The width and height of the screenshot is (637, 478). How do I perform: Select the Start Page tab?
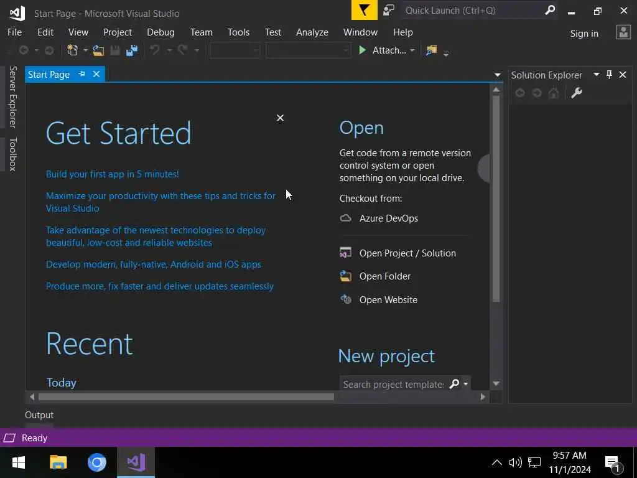pos(49,75)
